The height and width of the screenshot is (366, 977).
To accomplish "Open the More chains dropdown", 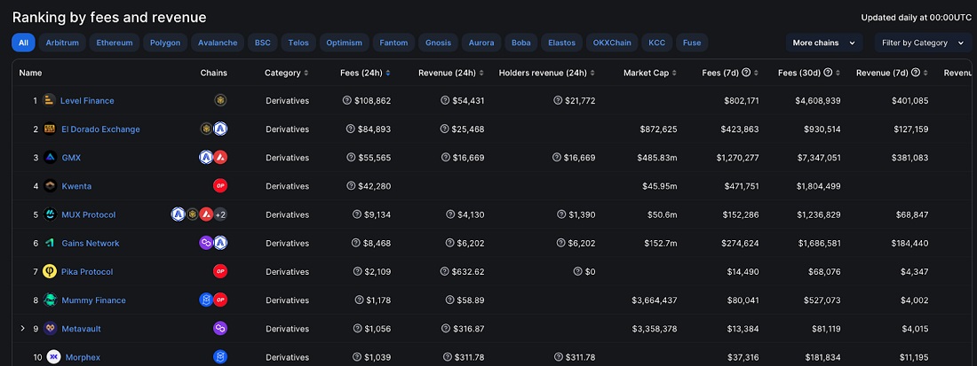I will pos(823,43).
